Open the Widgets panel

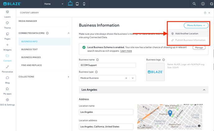pyautogui.click(x=7, y=47)
